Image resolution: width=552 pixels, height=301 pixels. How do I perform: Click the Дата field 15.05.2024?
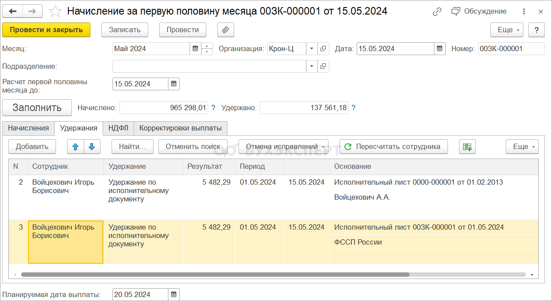(395, 48)
